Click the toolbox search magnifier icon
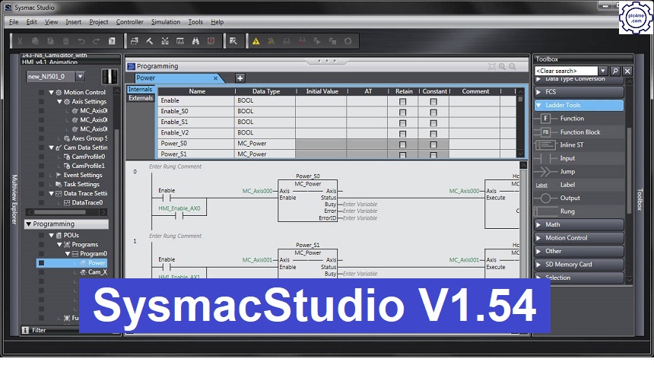The width and height of the screenshot is (654, 365). pos(614,71)
